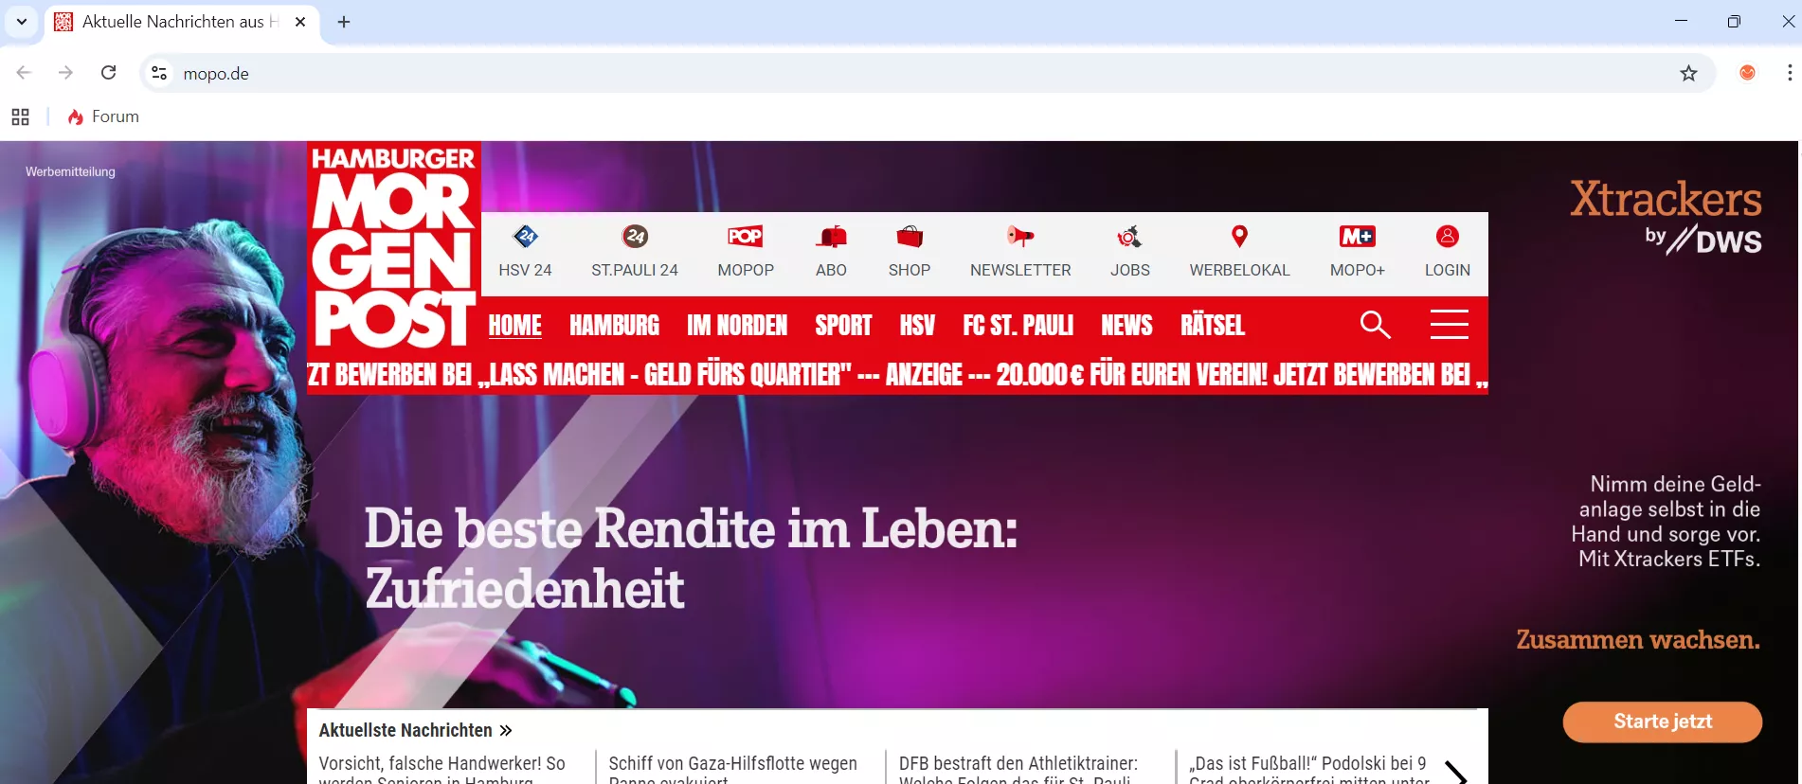The height and width of the screenshot is (784, 1802).
Task: Select the SPORT menu item
Action: (843, 326)
